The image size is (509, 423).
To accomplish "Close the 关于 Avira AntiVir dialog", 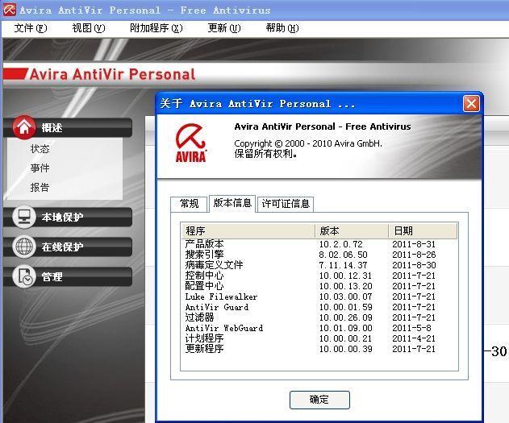I will click(x=471, y=104).
